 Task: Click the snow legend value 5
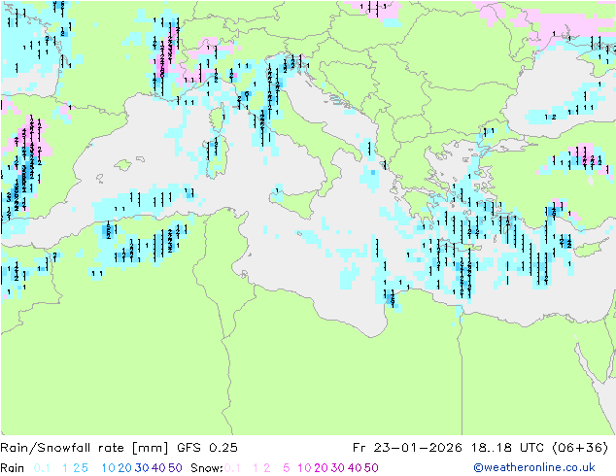point(287,468)
